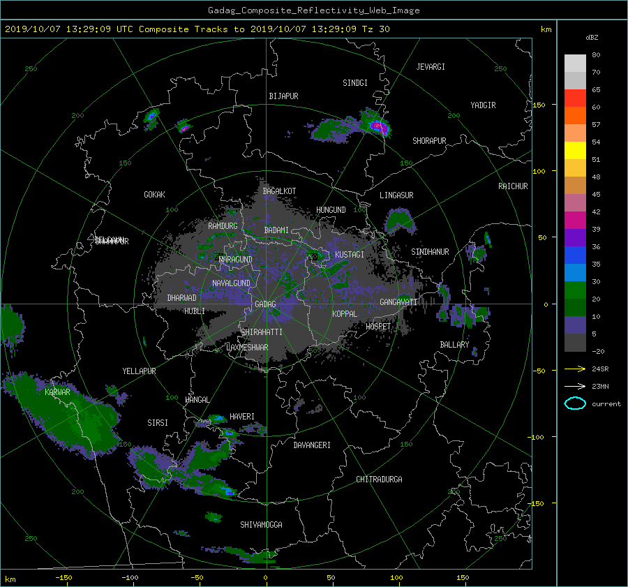Click the SIRSI city label

coord(158,423)
